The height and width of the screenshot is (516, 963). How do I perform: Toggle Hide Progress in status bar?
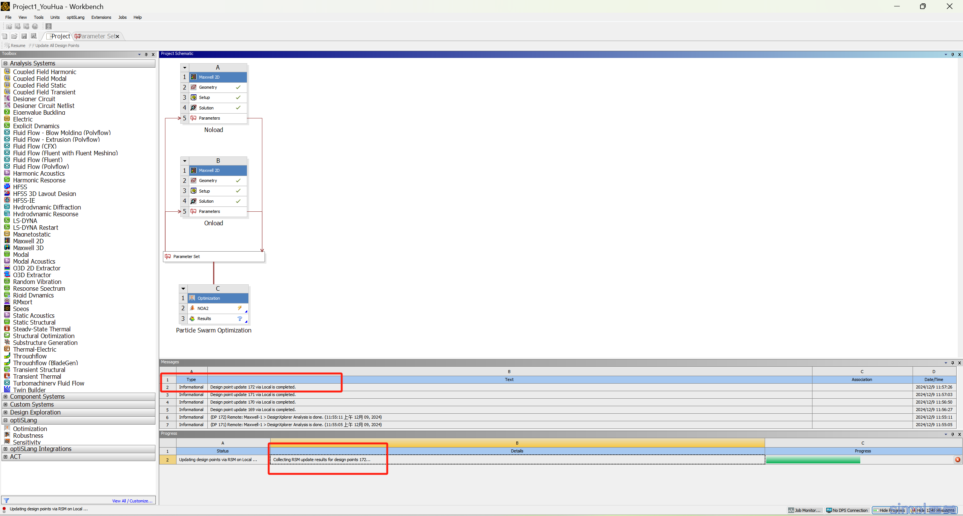pyautogui.click(x=889, y=510)
